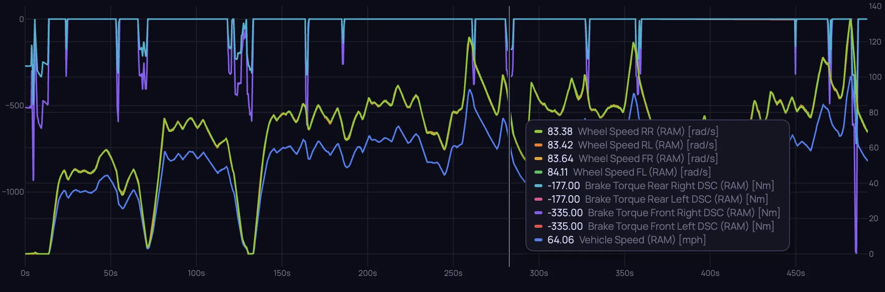Click the 83.38 value in the tooltip
Viewport: 885px width, 292px height.
(x=560, y=131)
